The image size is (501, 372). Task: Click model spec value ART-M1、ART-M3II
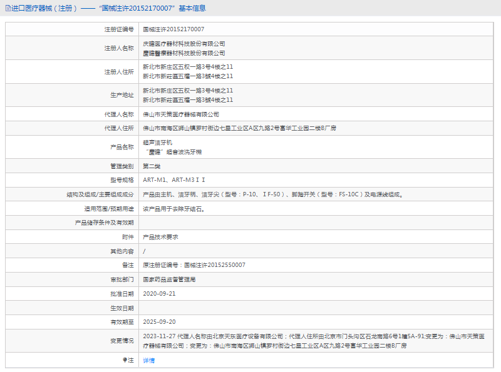170,180
